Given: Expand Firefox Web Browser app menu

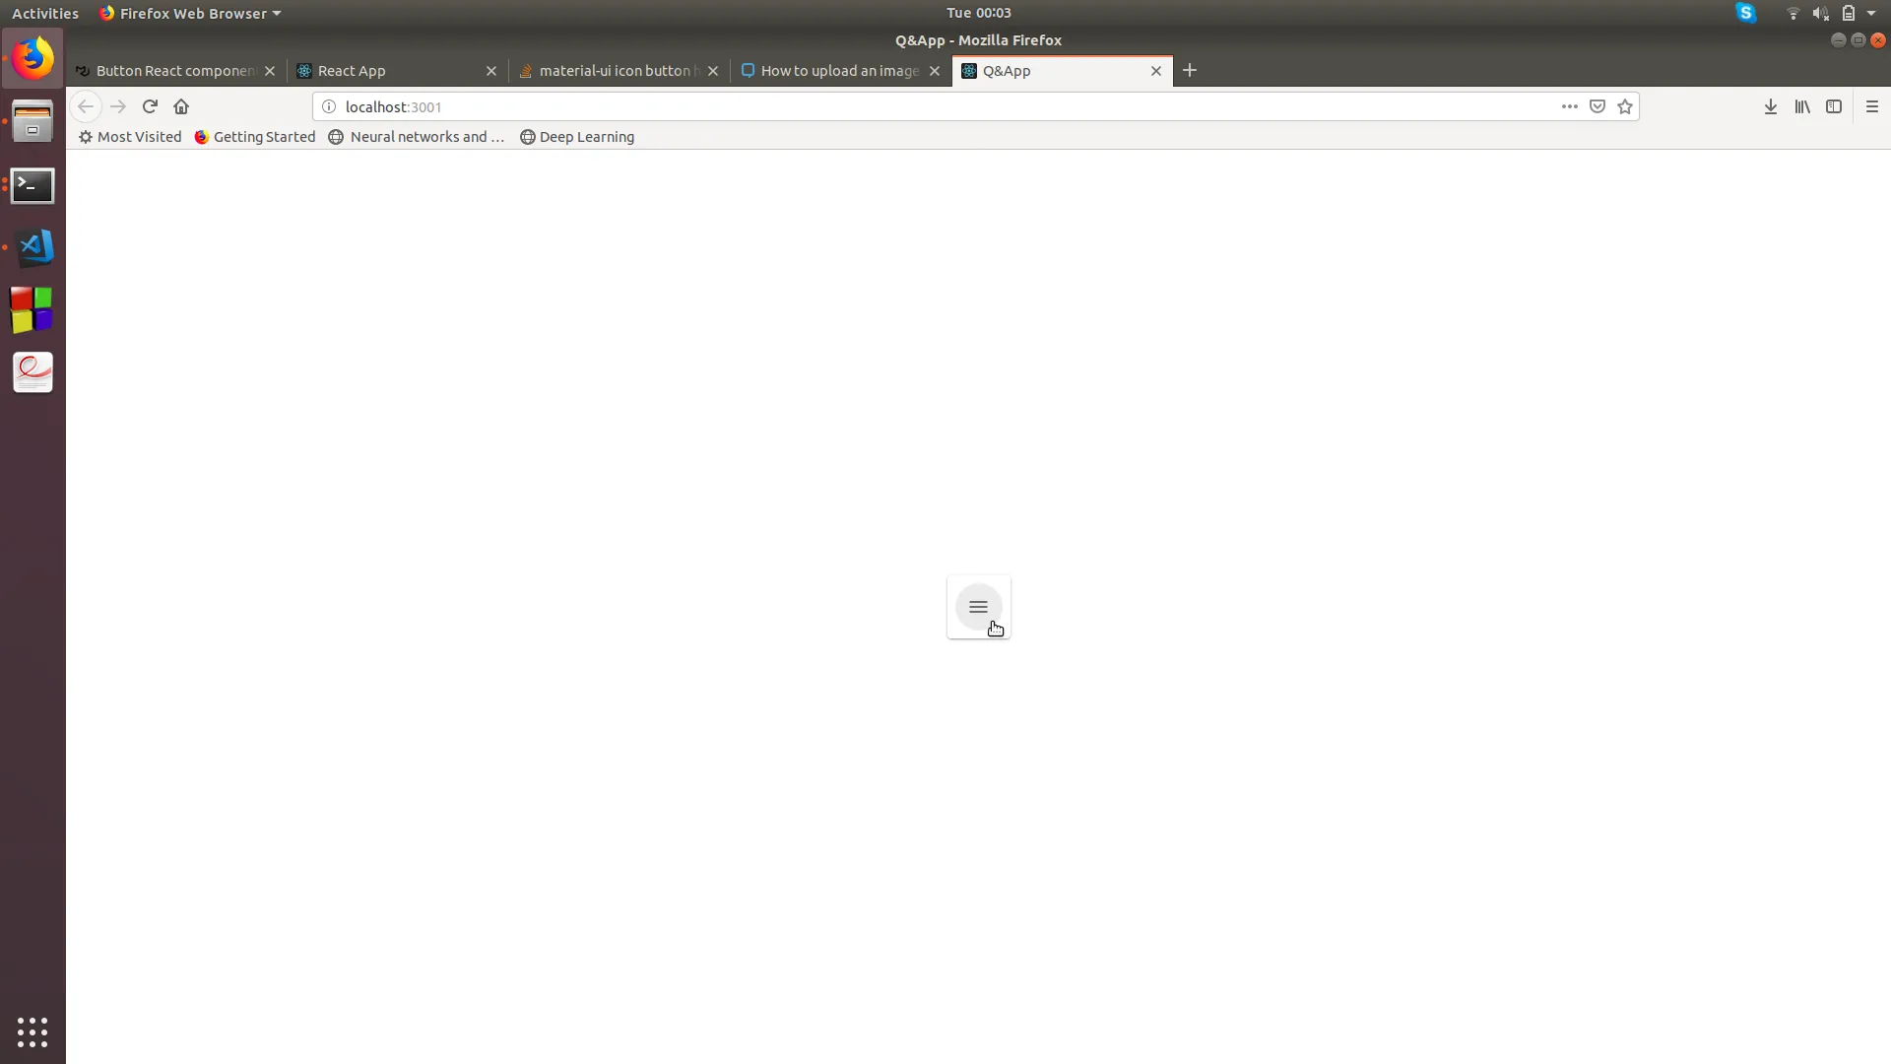Looking at the screenshot, I should click(x=191, y=13).
